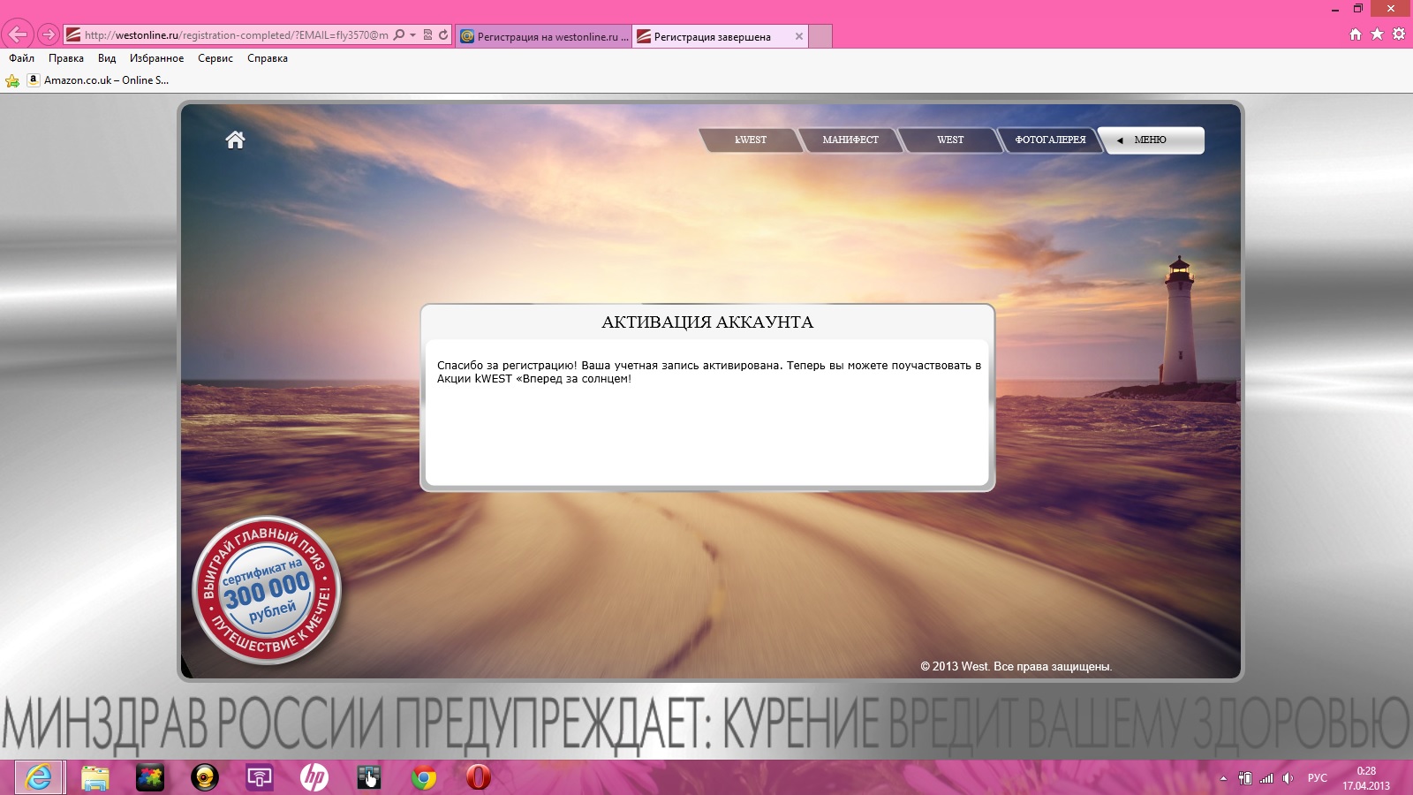This screenshot has width=1413, height=795.
Task: Click the Add to Favorites bar star icon
Action: click(12, 80)
